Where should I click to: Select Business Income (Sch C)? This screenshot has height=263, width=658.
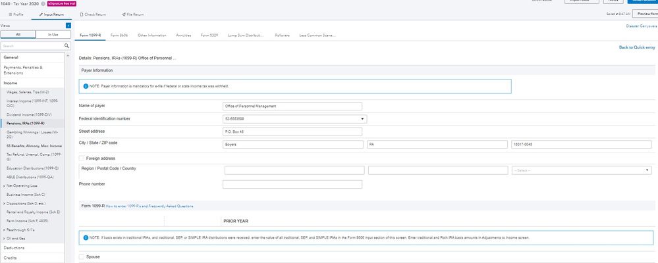[x=26, y=195]
